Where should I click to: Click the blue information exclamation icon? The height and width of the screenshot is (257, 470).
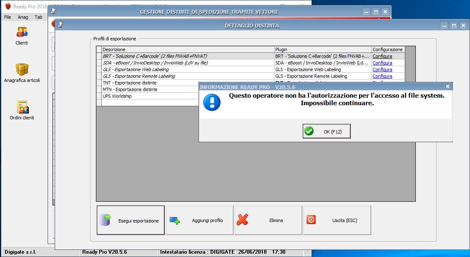coord(212,102)
